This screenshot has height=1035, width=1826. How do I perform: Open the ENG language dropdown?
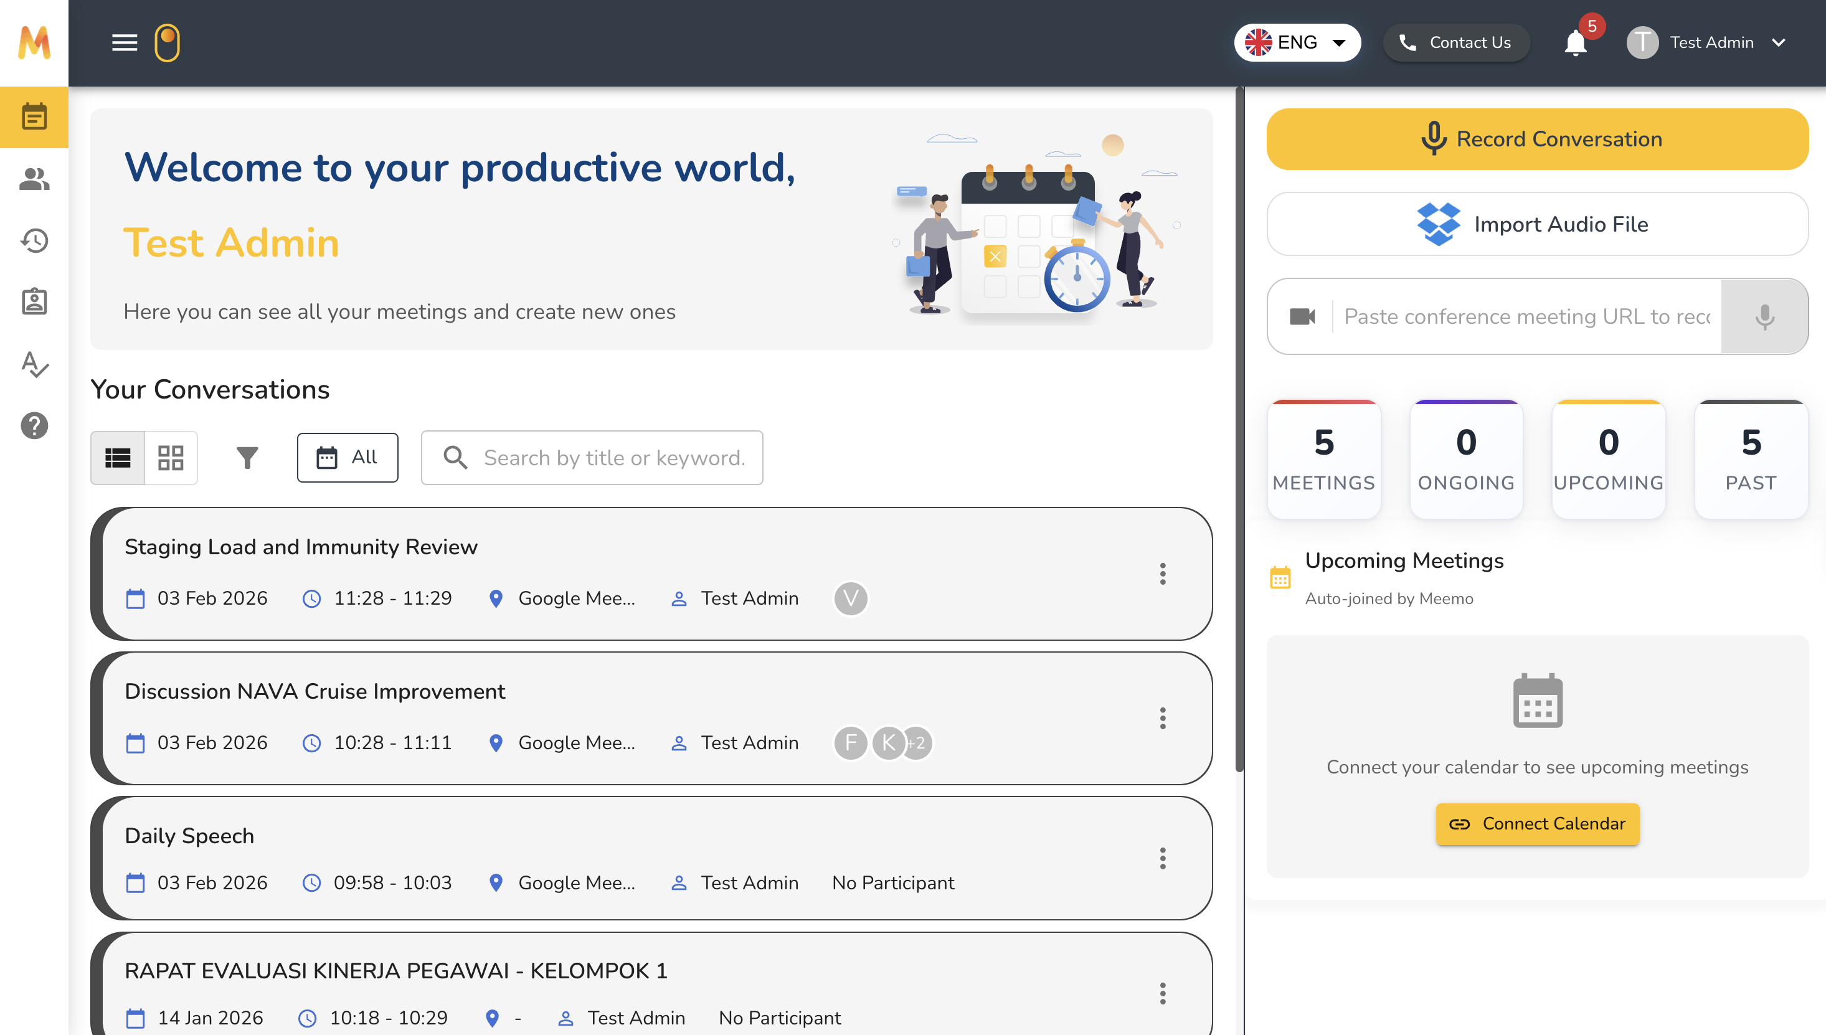pyautogui.click(x=1297, y=42)
